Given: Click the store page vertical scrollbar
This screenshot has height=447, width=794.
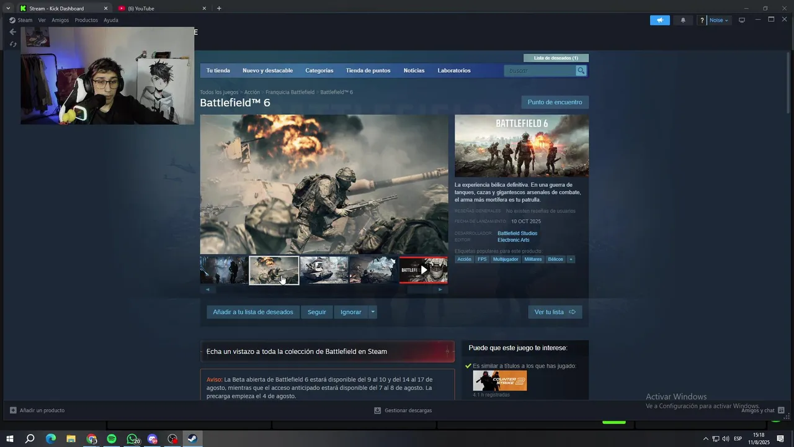Looking at the screenshot, I should 788,83.
